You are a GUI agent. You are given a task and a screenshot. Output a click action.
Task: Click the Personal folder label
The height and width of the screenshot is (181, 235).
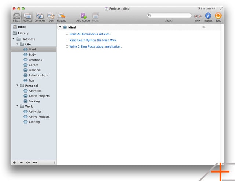pos(32,86)
